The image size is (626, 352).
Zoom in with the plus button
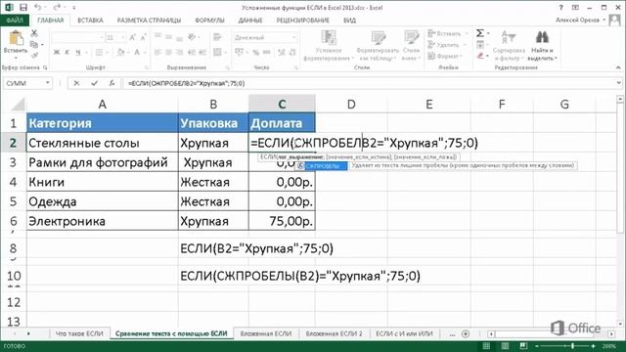click(x=594, y=346)
